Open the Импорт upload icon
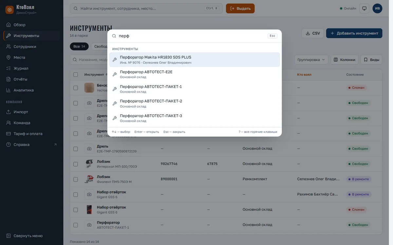The width and height of the screenshot is (393, 245). point(9,112)
